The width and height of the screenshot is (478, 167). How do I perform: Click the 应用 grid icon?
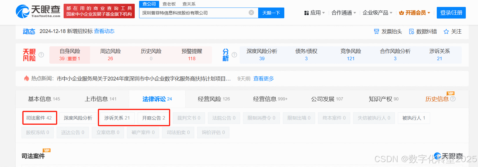pyautogui.click(x=306, y=13)
